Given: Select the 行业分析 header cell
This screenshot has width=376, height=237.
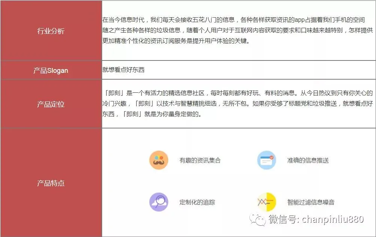Looking at the screenshot, I should (51, 31).
